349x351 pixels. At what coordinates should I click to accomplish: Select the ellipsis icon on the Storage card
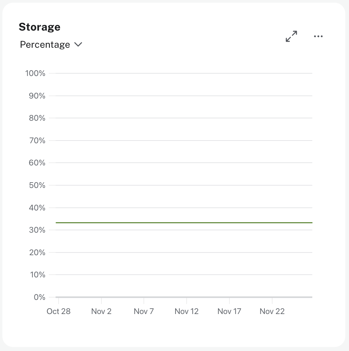pyautogui.click(x=318, y=36)
